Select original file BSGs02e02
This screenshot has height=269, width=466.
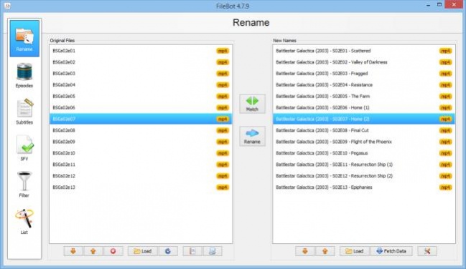click(141, 62)
